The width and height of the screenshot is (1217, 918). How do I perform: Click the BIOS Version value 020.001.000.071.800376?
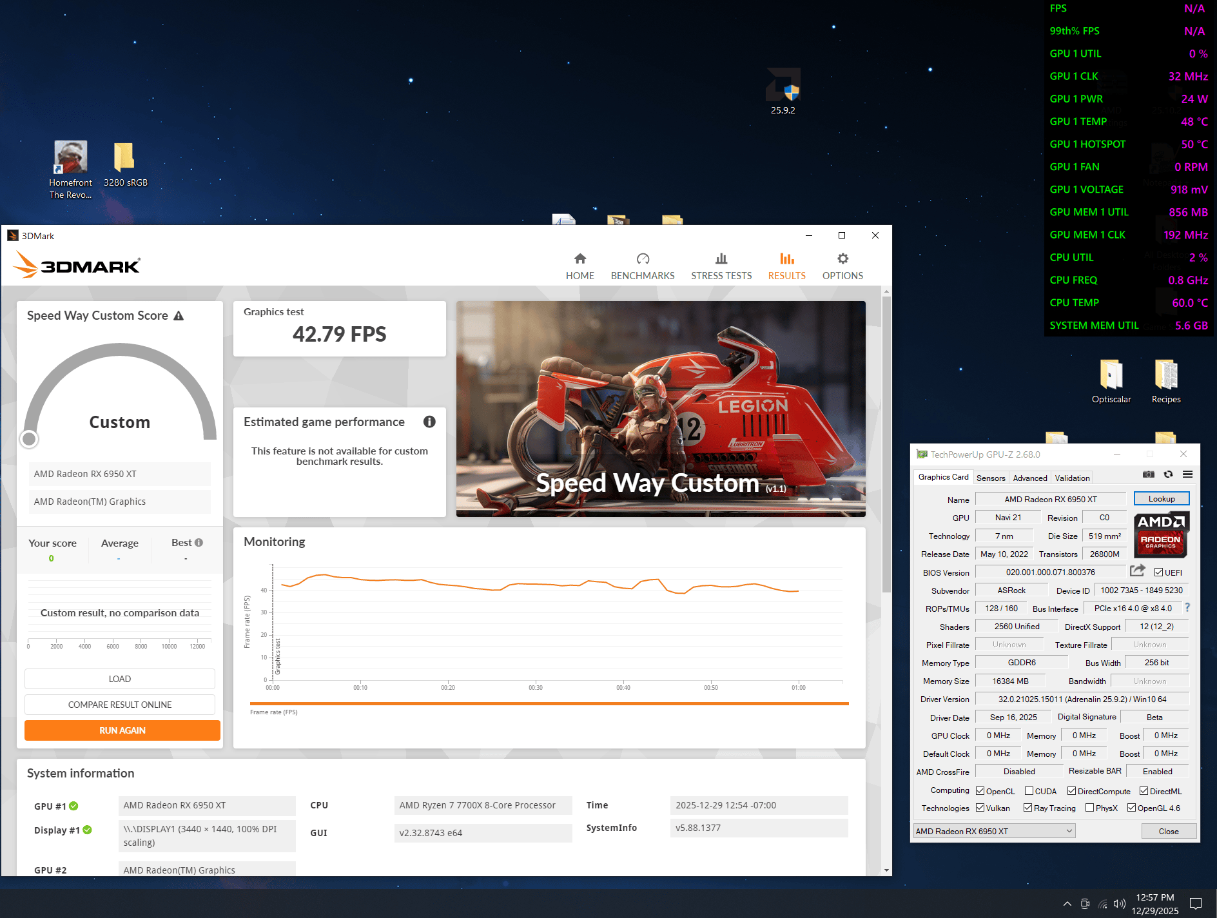click(x=1051, y=572)
